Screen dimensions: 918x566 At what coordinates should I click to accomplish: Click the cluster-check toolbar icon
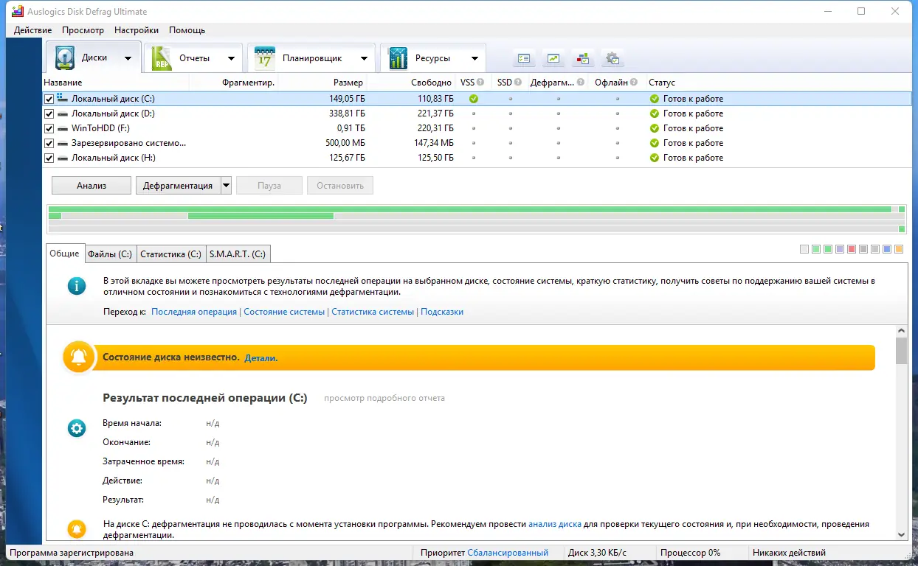(583, 57)
